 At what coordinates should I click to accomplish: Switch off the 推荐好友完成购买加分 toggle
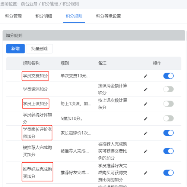[x=168, y=173]
